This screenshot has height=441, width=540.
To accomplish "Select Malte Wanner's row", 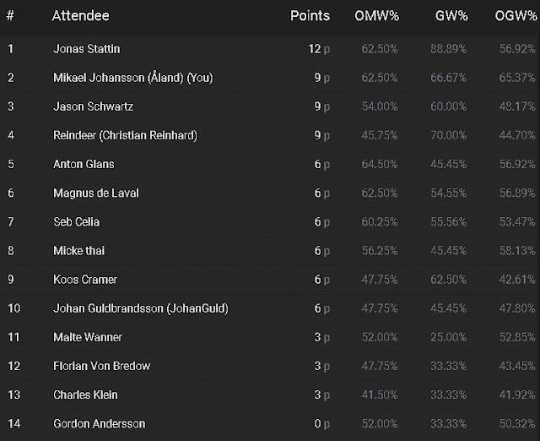I will pos(270,337).
